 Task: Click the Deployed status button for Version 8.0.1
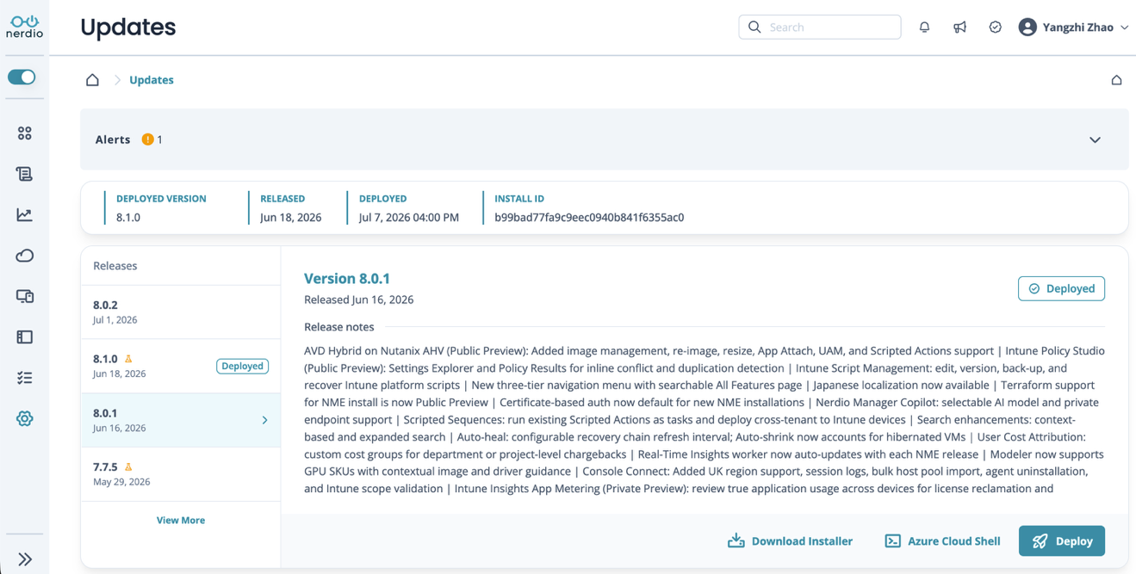(x=1061, y=288)
